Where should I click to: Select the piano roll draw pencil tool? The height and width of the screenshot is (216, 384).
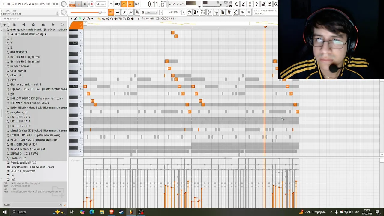coord(99,19)
